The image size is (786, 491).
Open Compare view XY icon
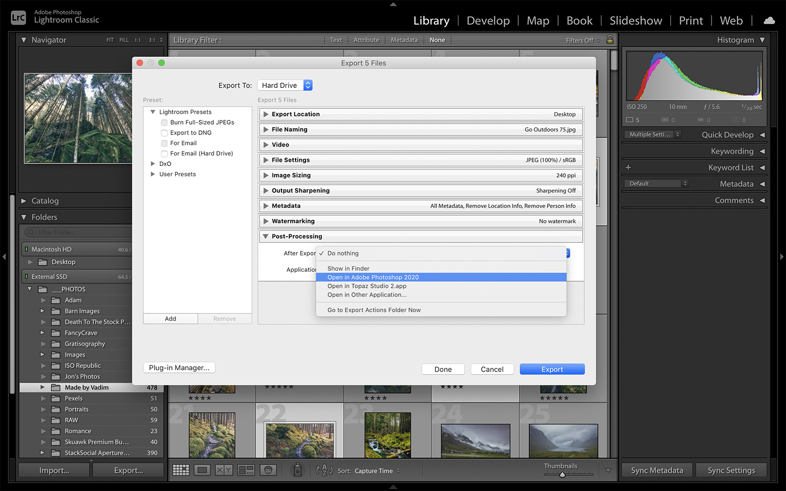pyautogui.click(x=224, y=470)
